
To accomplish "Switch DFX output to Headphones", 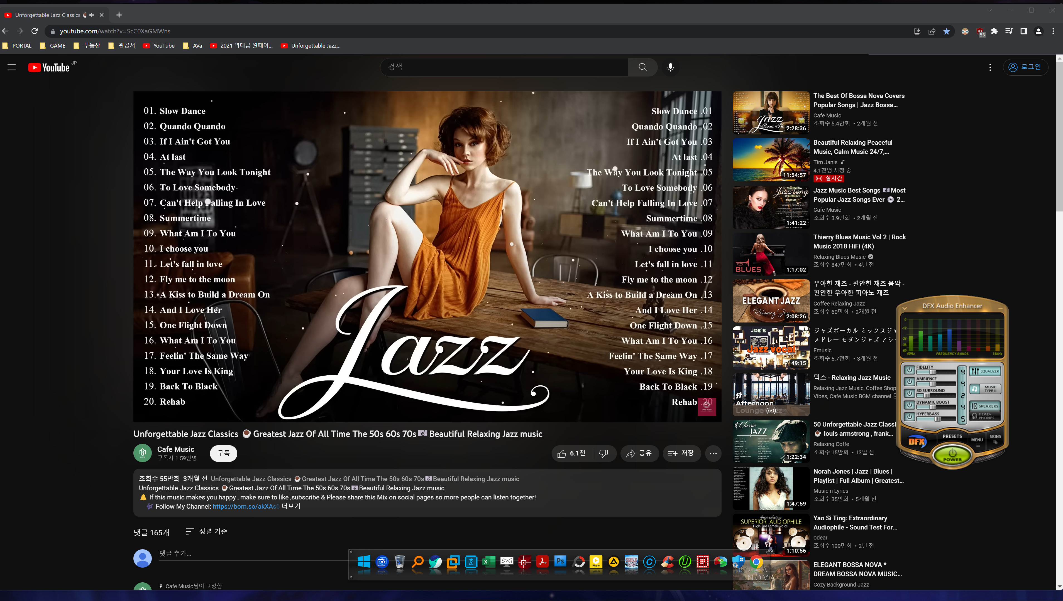I will tap(985, 416).
